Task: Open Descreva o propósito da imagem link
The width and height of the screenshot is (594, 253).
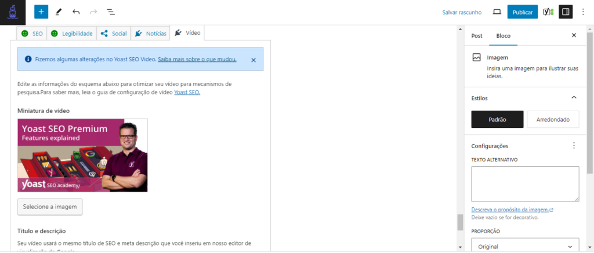Action: pos(512,210)
